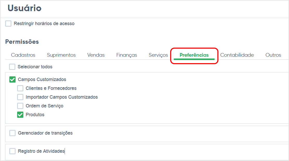
Task: Switch to the Contabilidade tab
Action: [x=237, y=55]
